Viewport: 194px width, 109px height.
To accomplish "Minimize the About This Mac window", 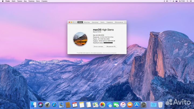I will (71, 22).
